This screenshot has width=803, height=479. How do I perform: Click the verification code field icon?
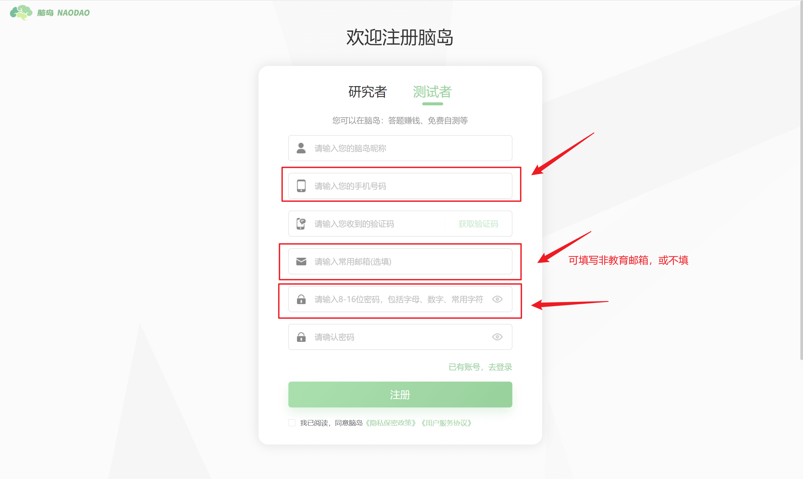(x=301, y=224)
